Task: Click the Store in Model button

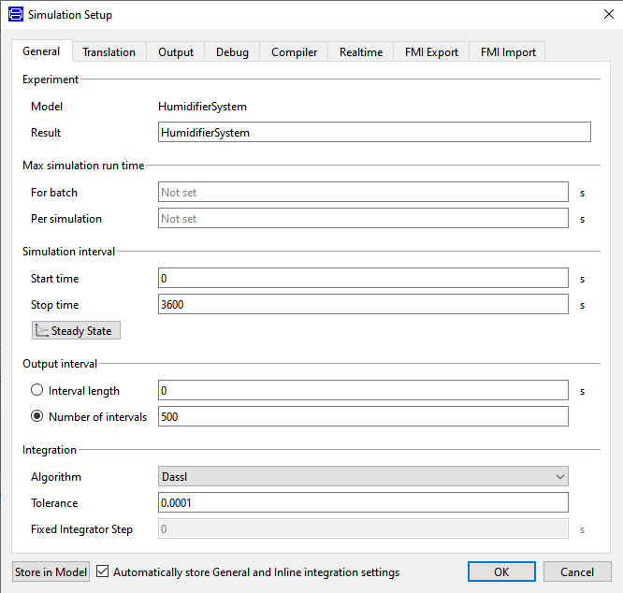Action: (x=51, y=572)
